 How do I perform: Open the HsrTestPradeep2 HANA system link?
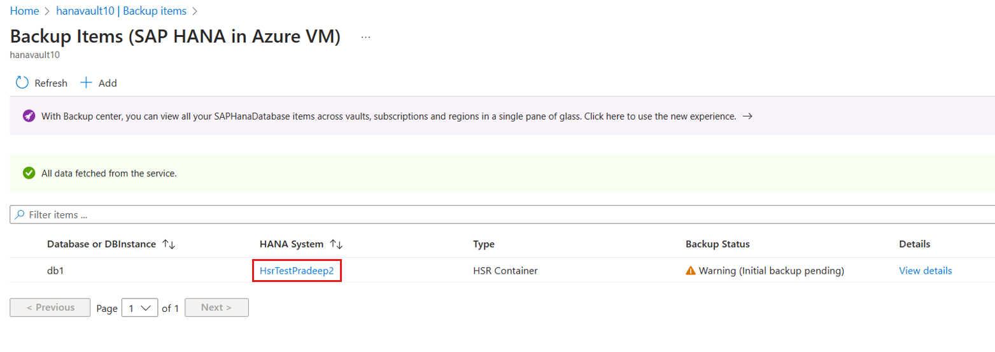297,271
